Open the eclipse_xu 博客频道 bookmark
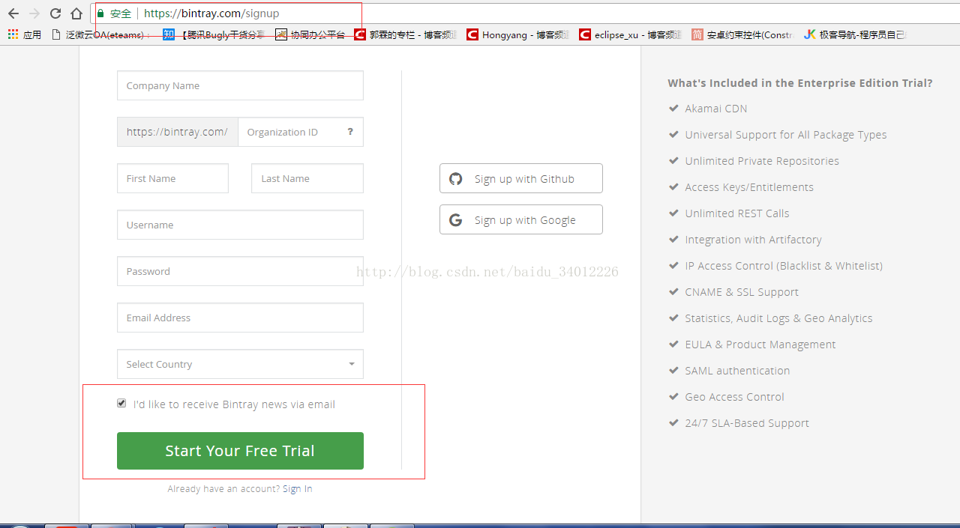The image size is (960, 528). pyautogui.click(x=630, y=34)
